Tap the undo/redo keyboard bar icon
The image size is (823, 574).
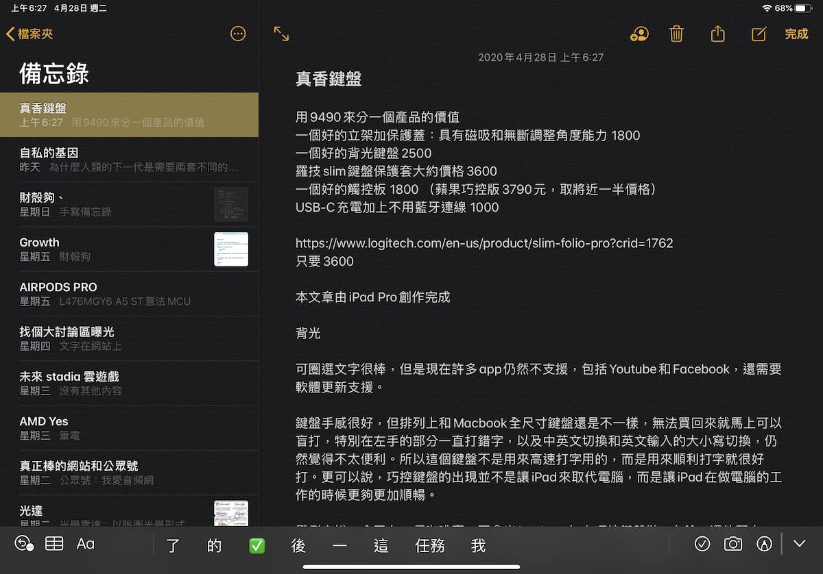click(x=24, y=544)
